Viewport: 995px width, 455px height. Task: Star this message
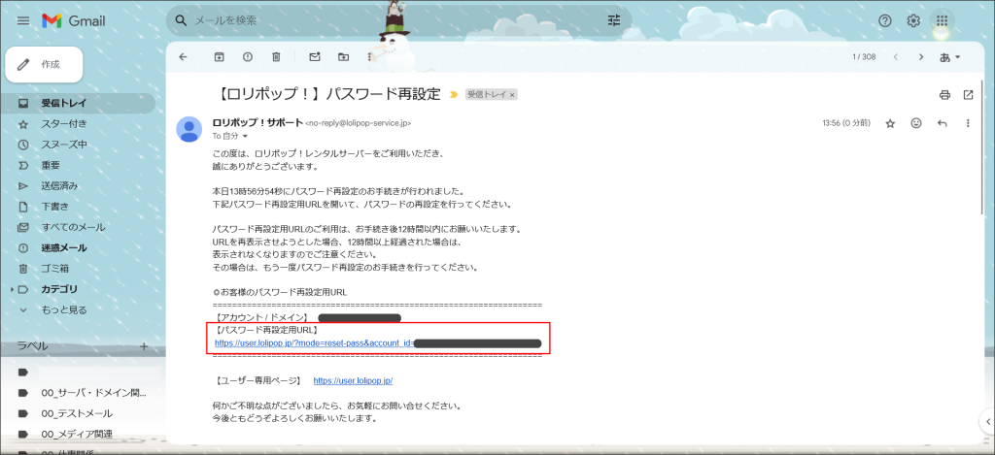pyautogui.click(x=890, y=123)
